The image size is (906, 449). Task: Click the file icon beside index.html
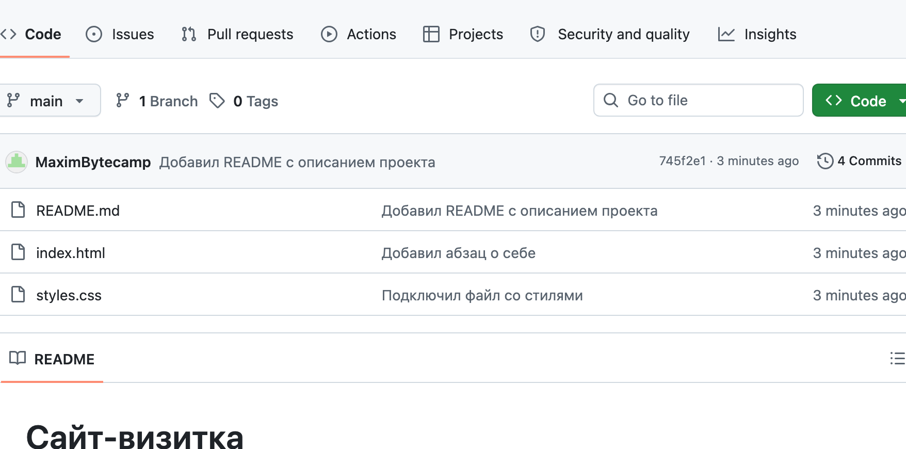pos(18,252)
